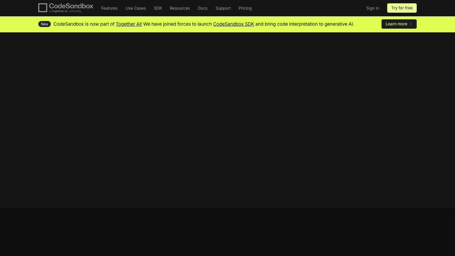Go to the SDK page

[x=158, y=8]
